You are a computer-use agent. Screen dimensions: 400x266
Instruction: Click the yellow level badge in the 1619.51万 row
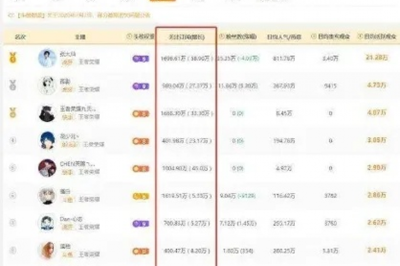tap(141, 196)
